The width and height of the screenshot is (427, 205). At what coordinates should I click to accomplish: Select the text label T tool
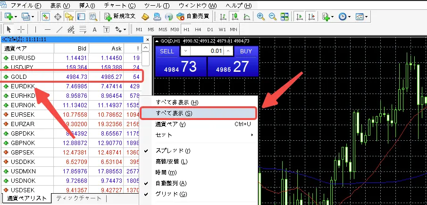click(107, 29)
